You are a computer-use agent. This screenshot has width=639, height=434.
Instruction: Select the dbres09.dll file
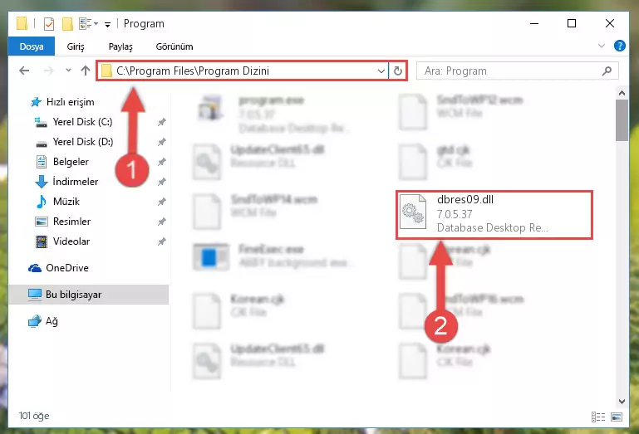point(494,214)
